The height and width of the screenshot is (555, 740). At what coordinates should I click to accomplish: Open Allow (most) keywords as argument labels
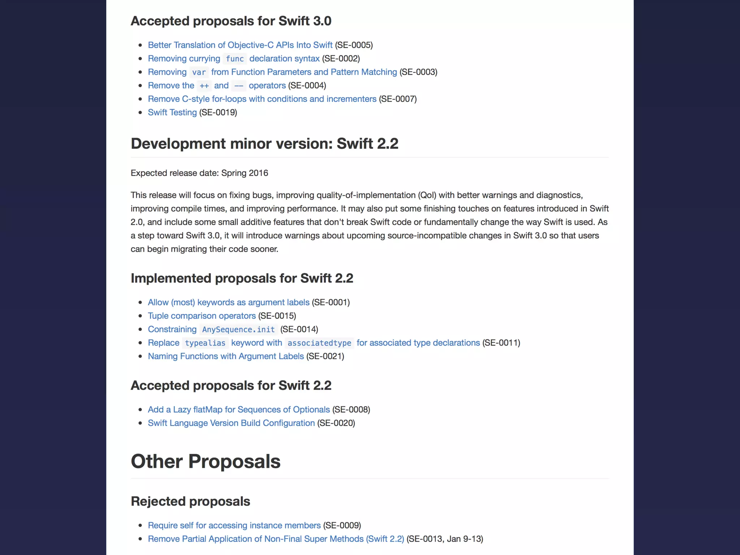228,302
